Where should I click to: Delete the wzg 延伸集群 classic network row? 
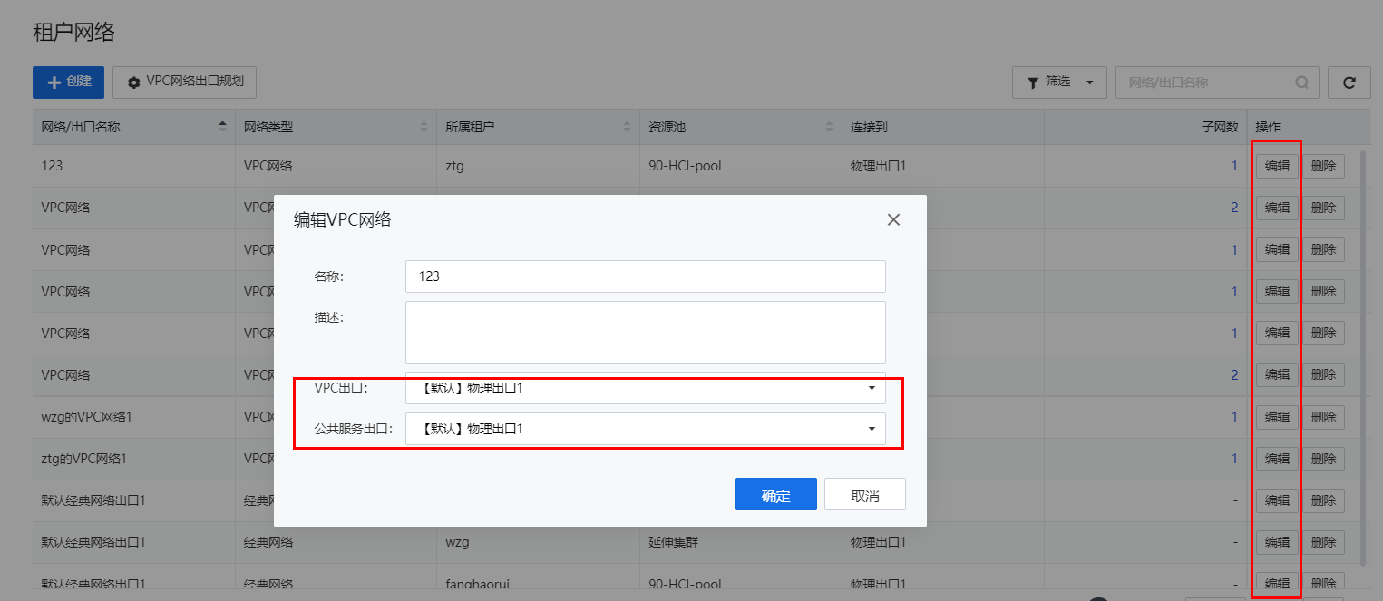1323,541
